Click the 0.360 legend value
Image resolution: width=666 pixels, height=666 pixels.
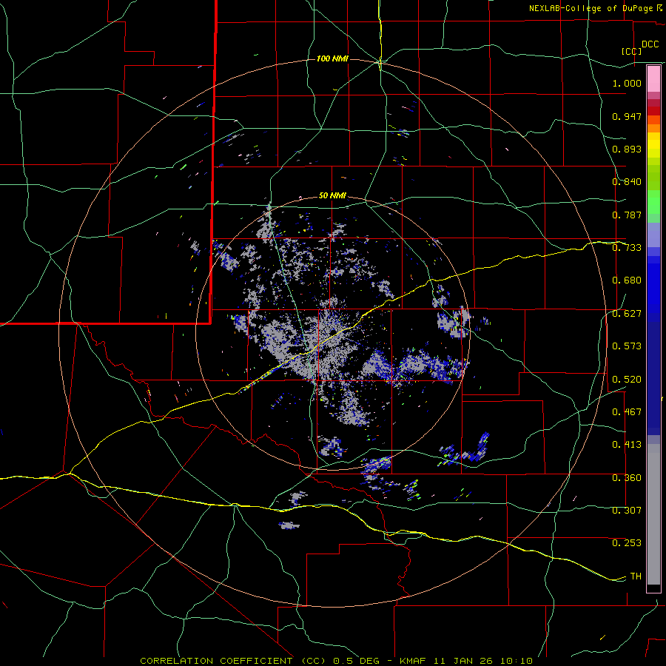[x=627, y=478]
